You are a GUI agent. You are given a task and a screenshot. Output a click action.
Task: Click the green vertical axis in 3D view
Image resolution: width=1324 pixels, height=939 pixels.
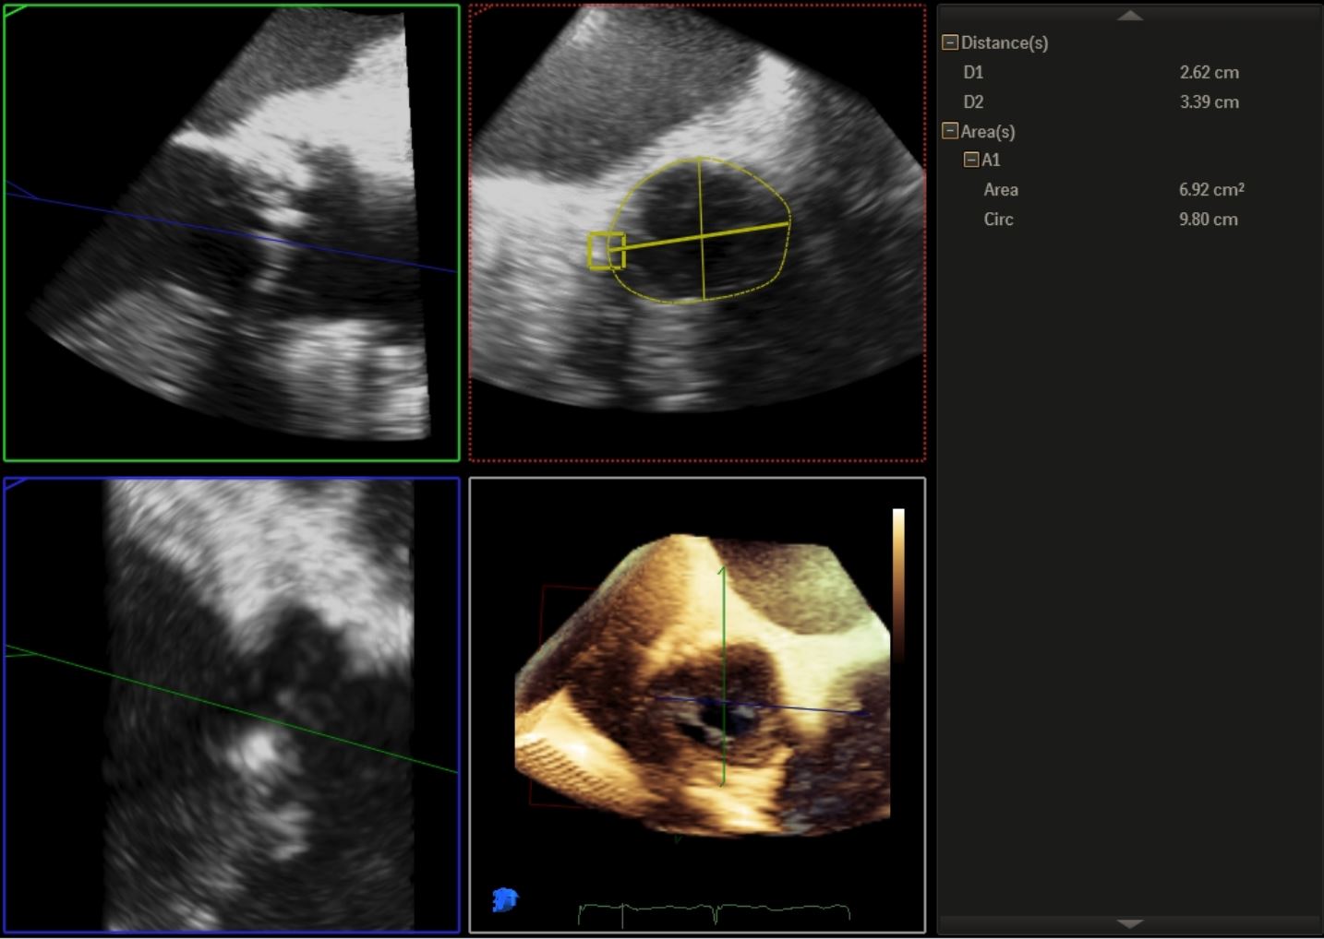point(723,646)
